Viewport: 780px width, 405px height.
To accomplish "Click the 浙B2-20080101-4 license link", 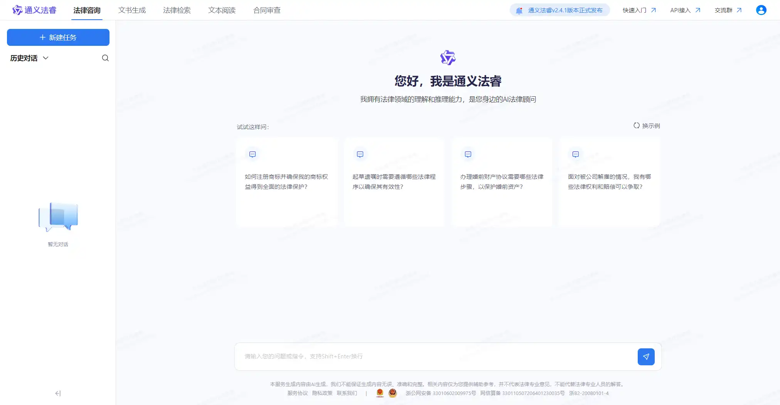I will click(589, 393).
